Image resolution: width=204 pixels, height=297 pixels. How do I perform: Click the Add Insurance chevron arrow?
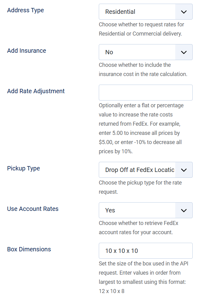[x=184, y=52]
